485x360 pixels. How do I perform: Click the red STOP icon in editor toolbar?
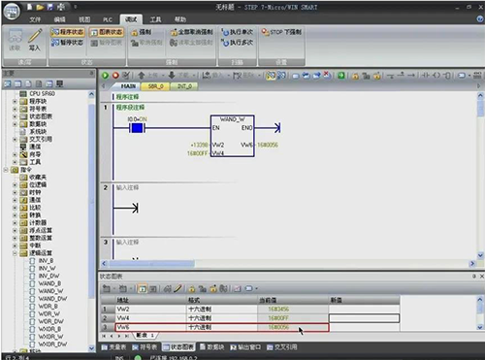click(x=115, y=76)
